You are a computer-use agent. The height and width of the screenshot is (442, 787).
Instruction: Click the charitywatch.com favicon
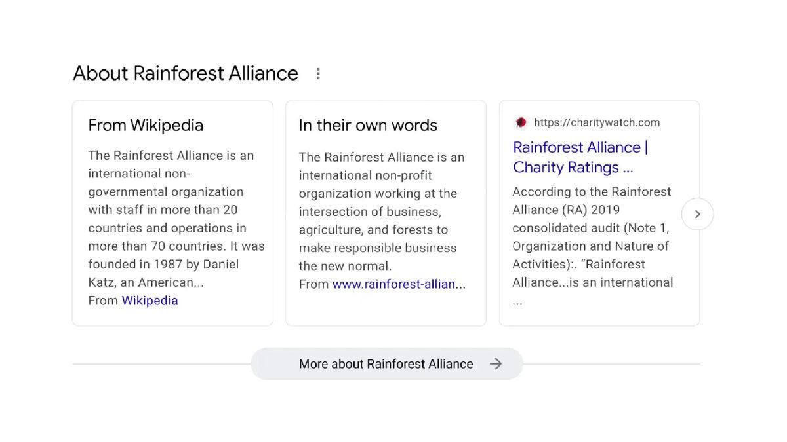coord(521,122)
